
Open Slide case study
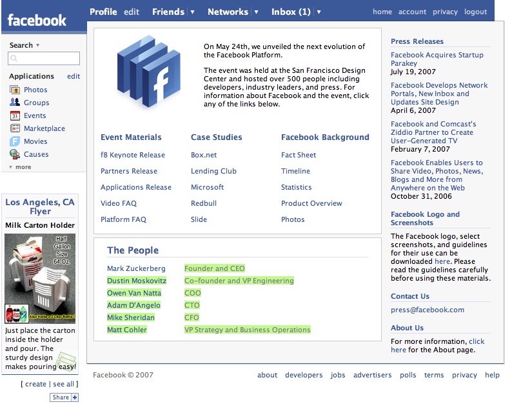(x=199, y=219)
